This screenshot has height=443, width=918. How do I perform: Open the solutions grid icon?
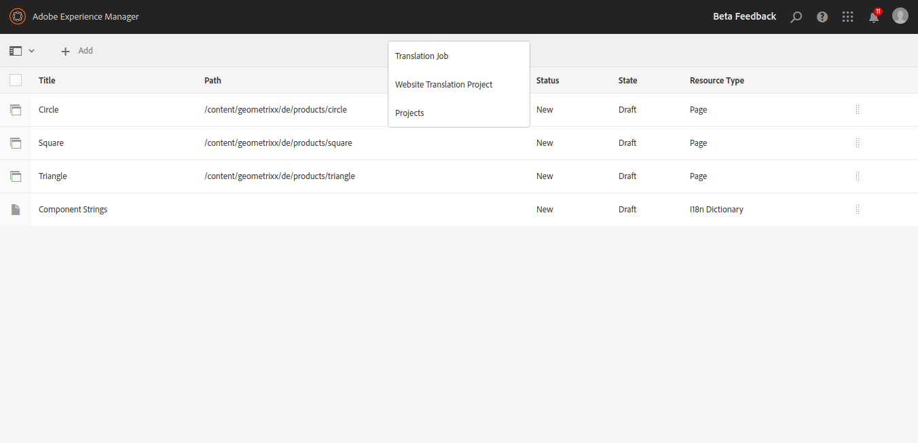tap(847, 17)
